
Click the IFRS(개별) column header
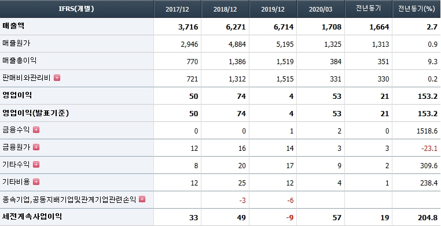coord(76,9)
